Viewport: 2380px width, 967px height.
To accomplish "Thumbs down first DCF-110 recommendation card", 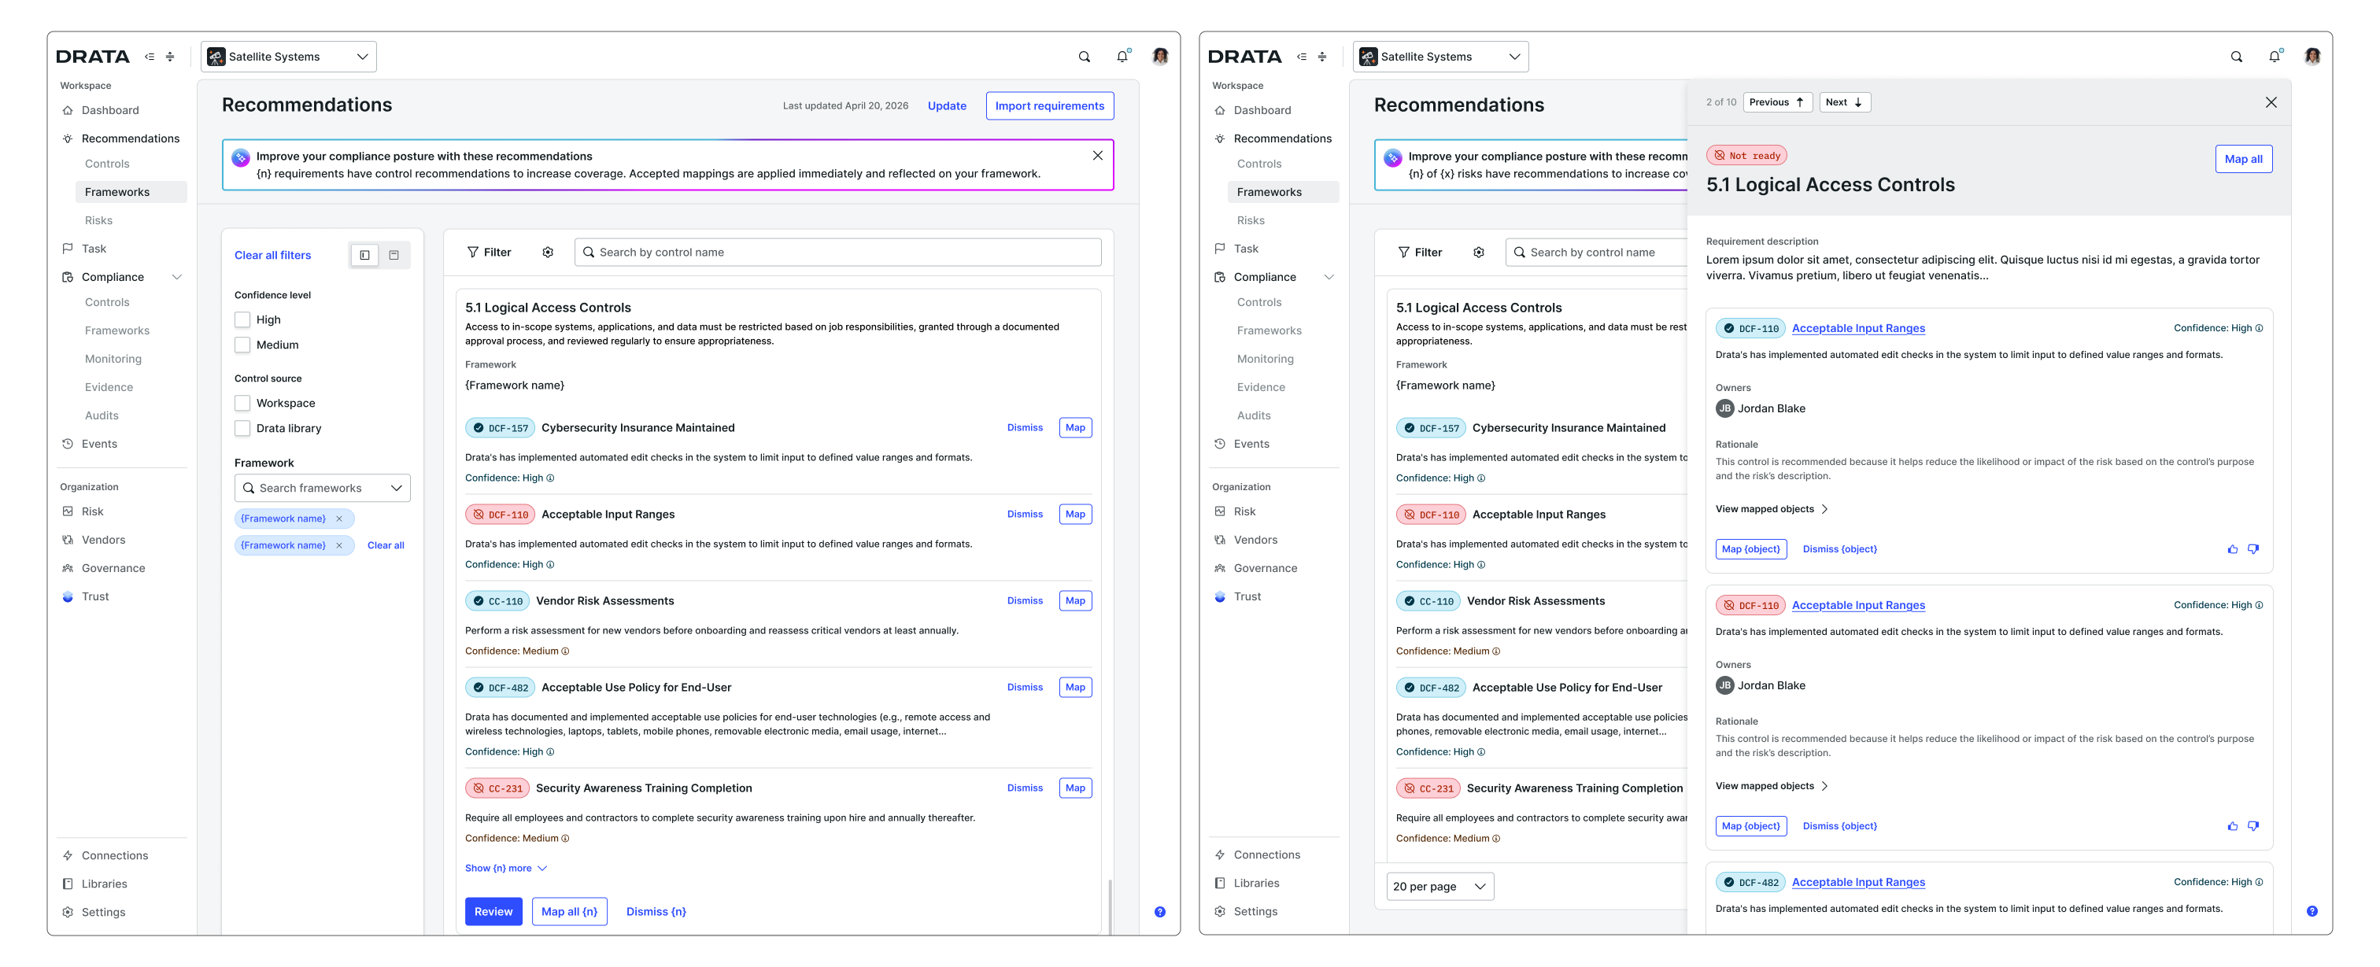I will point(2252,548).
